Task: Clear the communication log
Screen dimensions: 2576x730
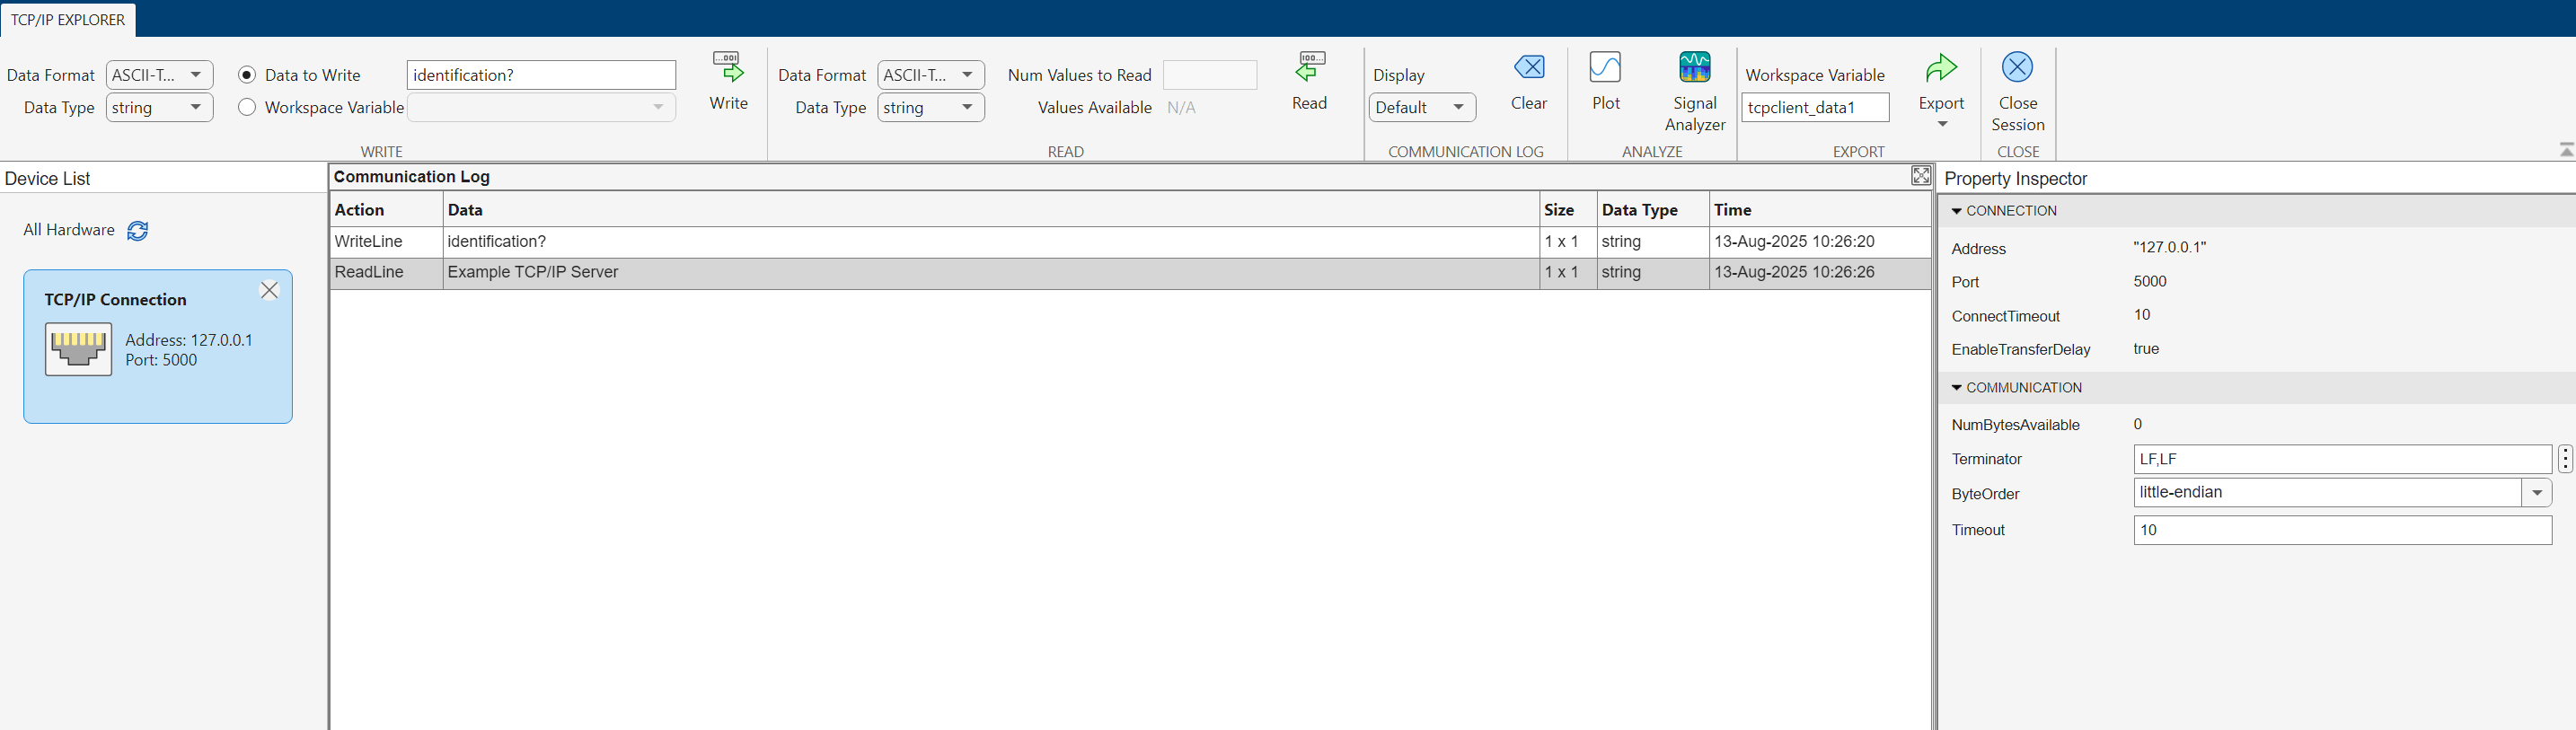Action: point(1528,69)
